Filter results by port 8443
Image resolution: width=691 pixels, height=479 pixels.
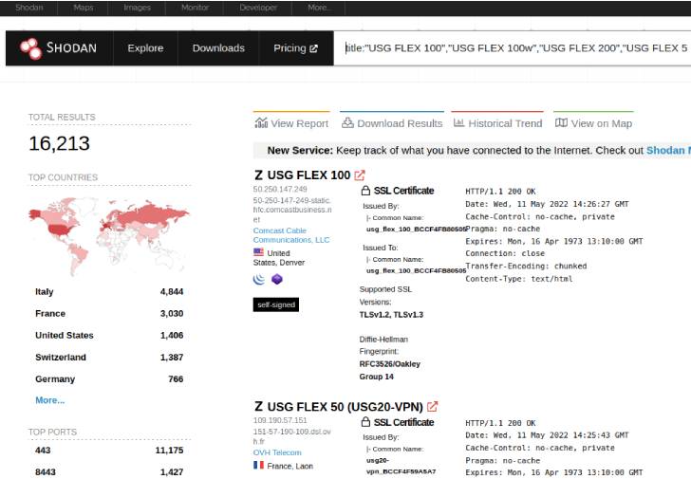(109, 471)
